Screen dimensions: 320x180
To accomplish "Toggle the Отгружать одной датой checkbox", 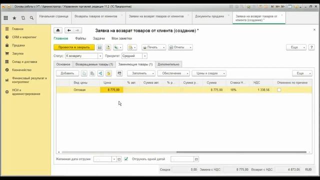I will [x=126, y=159].
